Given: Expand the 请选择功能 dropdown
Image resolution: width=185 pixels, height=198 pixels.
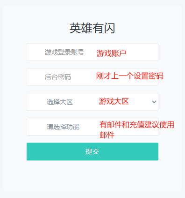Looking at the screenshot, I should [92, 127].
